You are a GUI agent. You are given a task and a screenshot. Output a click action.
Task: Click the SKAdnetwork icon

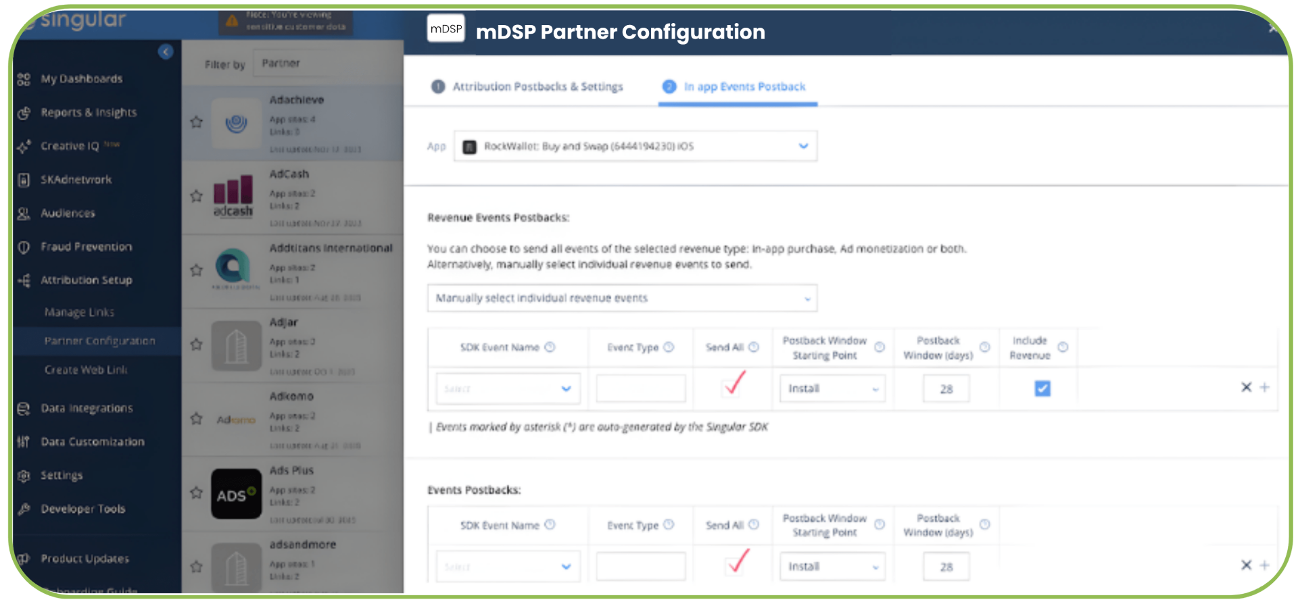click(x=24, y=180)
